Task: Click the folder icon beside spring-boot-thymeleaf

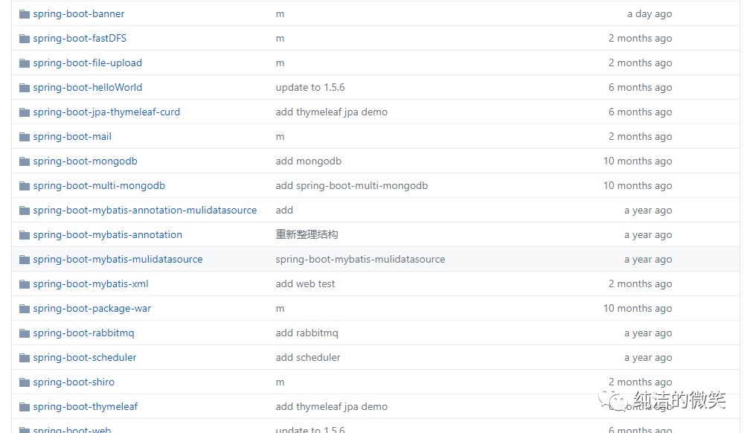Action: pyautogui.click(x=24, y=406)
